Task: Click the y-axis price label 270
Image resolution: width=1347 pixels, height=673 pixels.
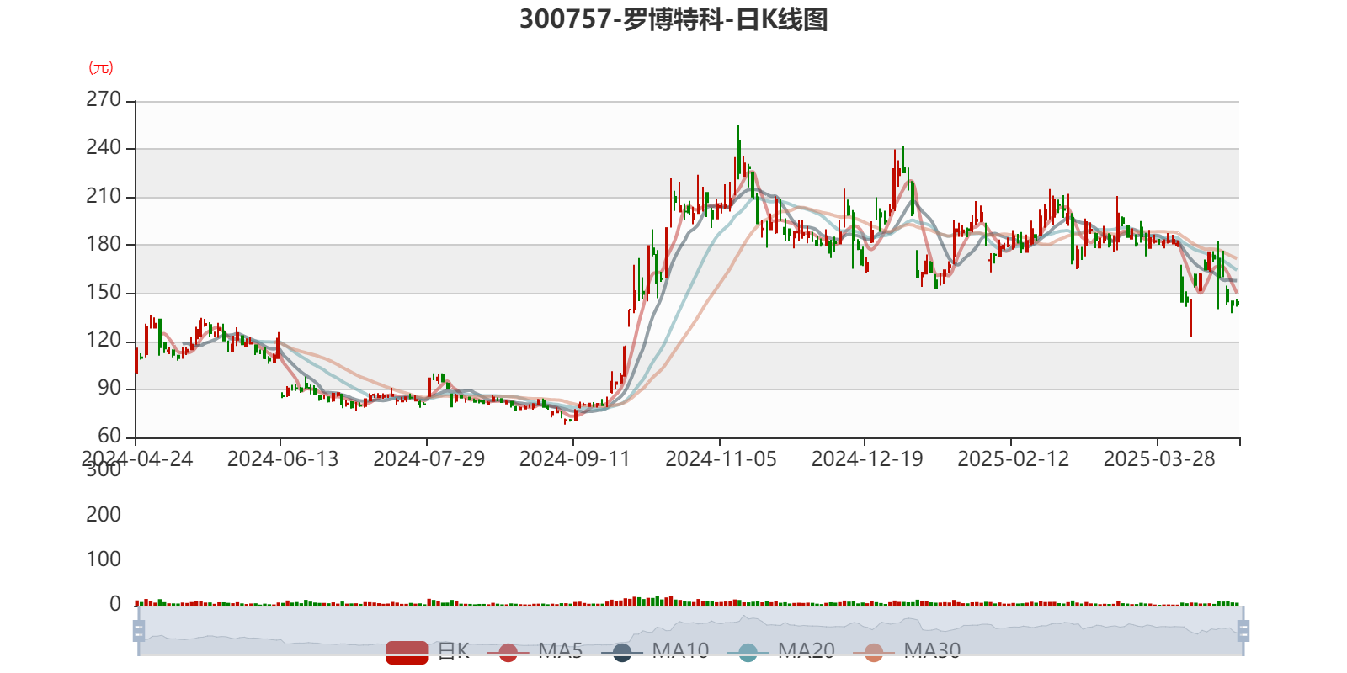Action: click(x=104, y=99)
